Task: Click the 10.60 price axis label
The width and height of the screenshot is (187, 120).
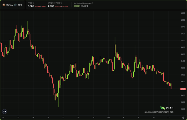Action: [x=183, y=20]
